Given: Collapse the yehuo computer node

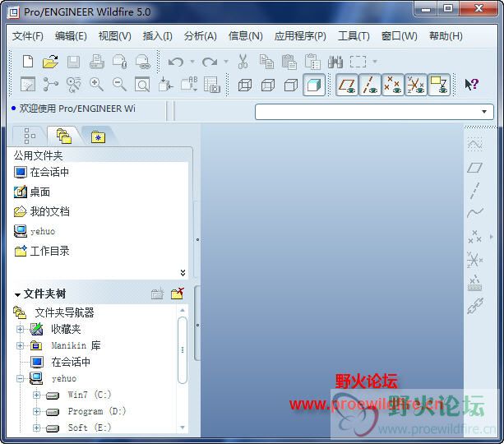Looking at the screenshot, I should [21, 379].
